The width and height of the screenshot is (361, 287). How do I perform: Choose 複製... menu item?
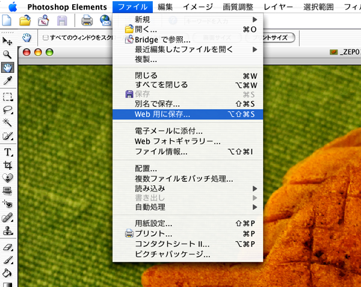(188, 60)
